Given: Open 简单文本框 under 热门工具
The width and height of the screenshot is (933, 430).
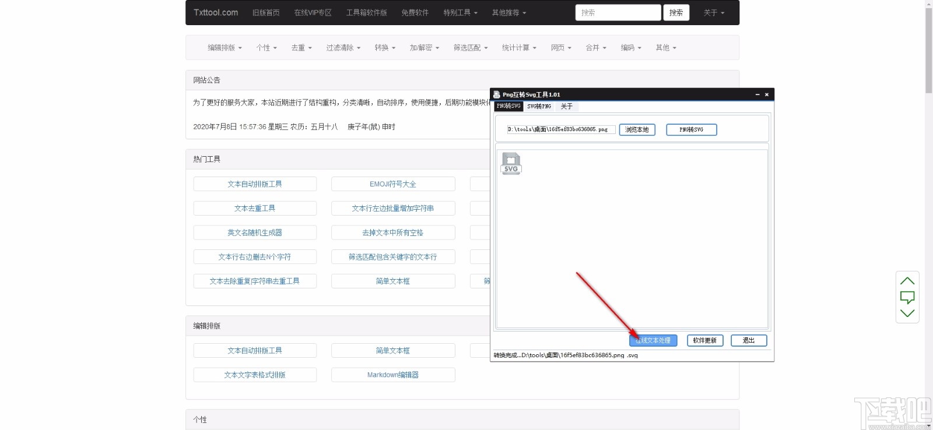Looking at the screenshot, I should 393,281.
